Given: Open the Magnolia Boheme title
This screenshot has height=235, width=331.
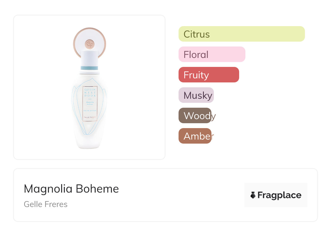Looking at the screenshot, I should point(71,189).
